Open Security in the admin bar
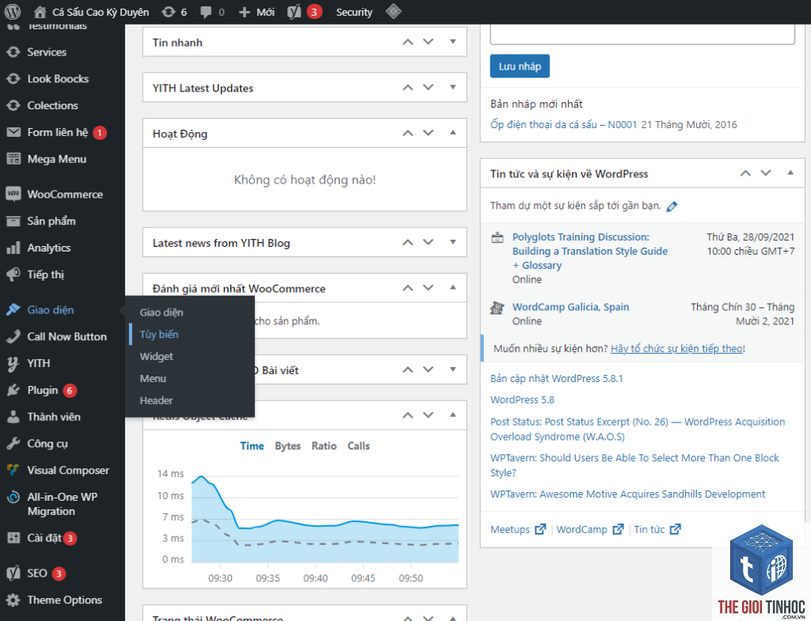 coord(354,12)
